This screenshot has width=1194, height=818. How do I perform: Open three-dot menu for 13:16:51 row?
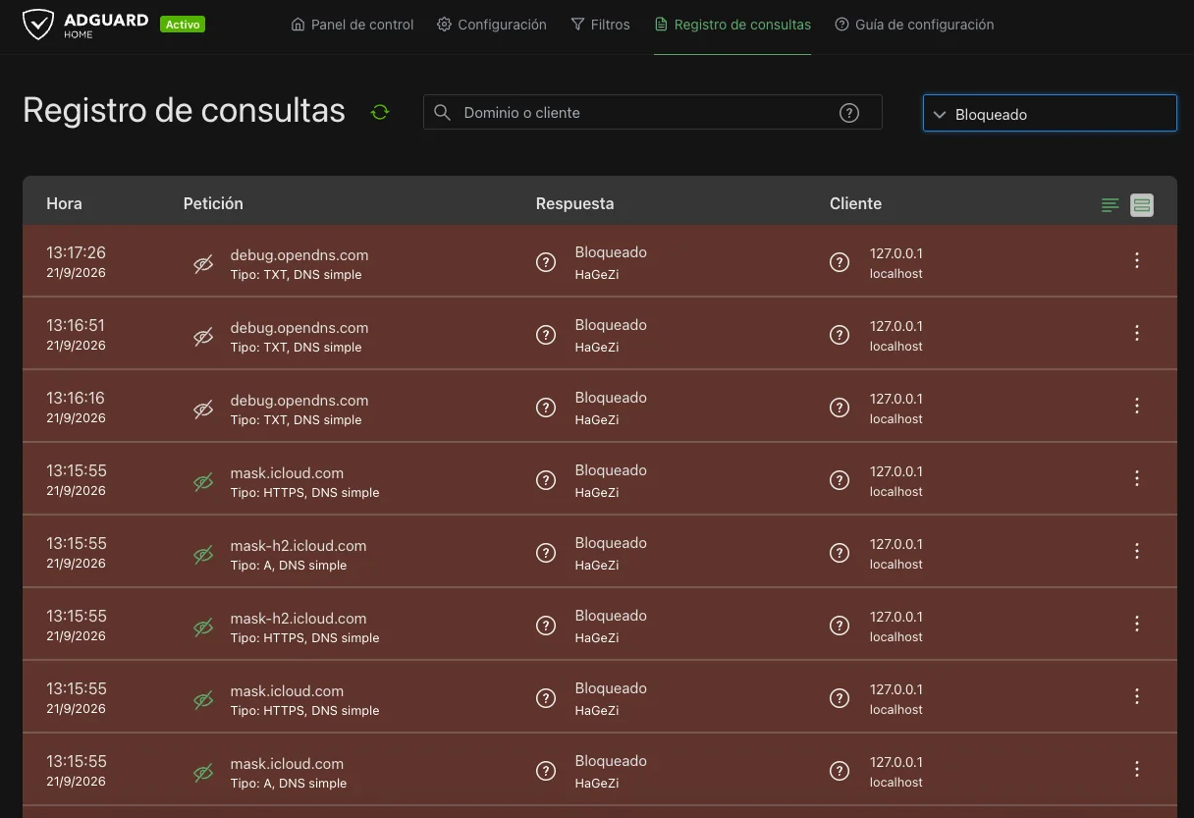[1137, 333]
